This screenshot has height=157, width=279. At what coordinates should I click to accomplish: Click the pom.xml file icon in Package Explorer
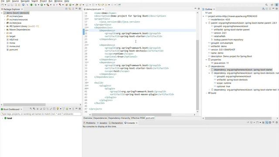(x=7, y=50)
